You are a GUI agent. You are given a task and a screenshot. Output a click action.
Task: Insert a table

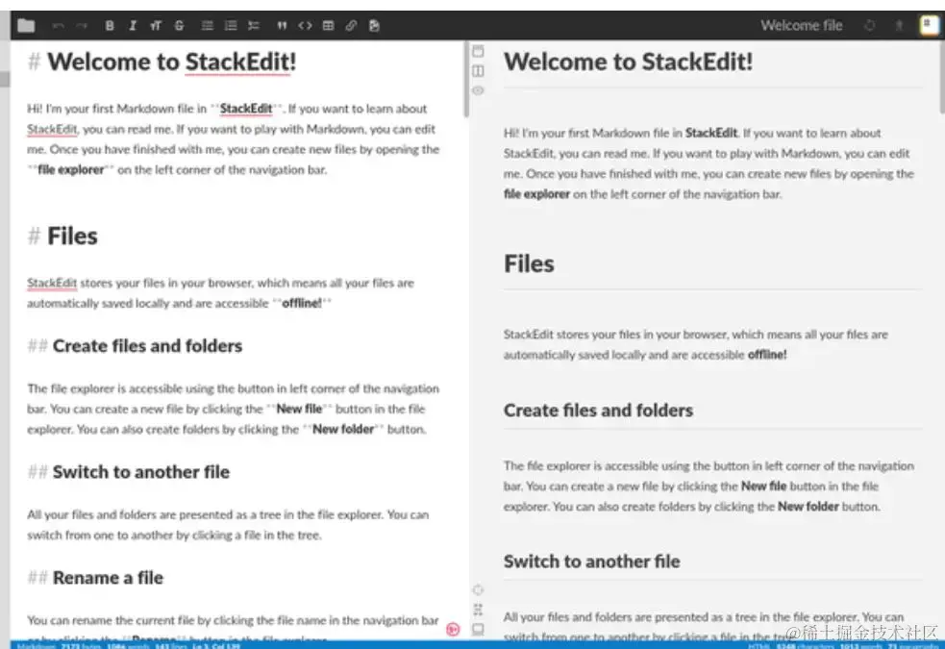[328, 25]
